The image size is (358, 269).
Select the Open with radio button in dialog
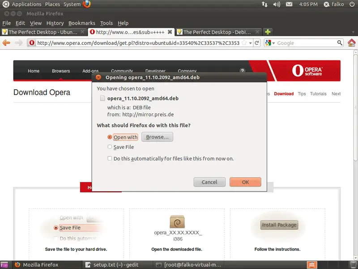pyautogui.click(x=110, y=137)
